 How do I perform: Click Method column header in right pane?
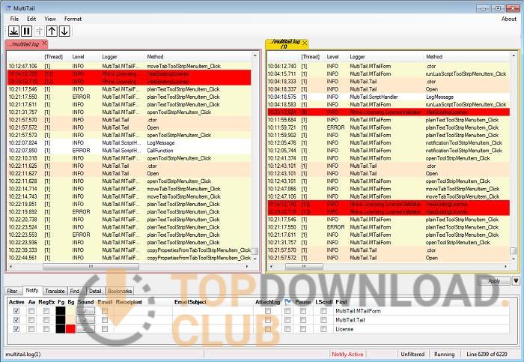pos(434,56)
